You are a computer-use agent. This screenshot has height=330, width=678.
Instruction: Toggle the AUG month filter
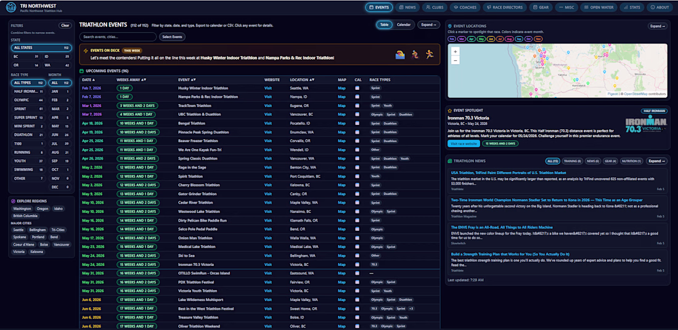point(60,153)
